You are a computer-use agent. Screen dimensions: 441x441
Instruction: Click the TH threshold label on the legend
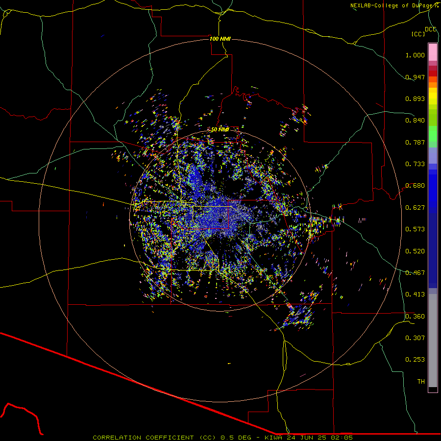click(x=421, y=382)
